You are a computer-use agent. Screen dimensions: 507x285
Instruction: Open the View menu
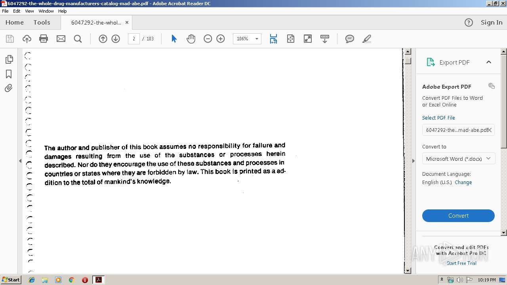(29, 11)
